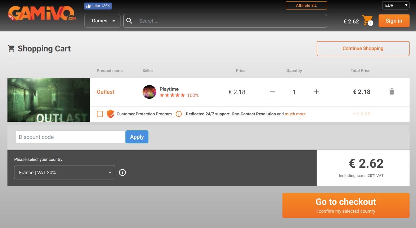Click the Customer Protection Program info icon
416x228 pixels.
pos(179,114)
